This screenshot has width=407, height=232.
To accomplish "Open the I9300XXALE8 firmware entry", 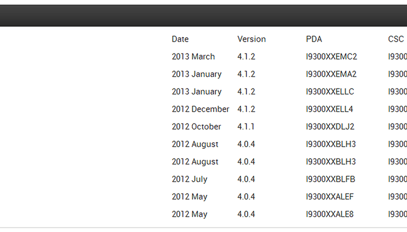I will 330,214.
